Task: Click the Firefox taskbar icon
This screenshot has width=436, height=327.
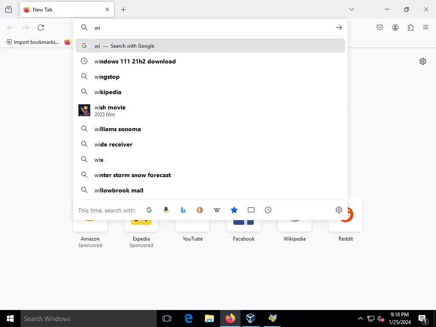Action: click(230, 318)
